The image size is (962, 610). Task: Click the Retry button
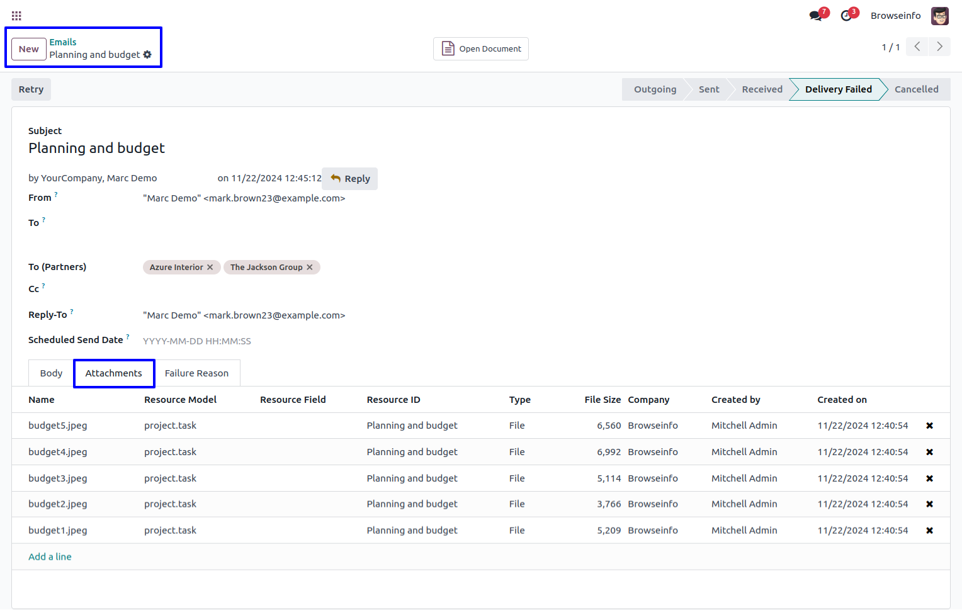click(x=31, y=89)
